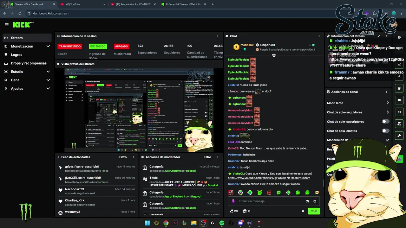Screen dimensions: 406x228
Task: Open a new browser tab
Action: click(x=213, y=4)
